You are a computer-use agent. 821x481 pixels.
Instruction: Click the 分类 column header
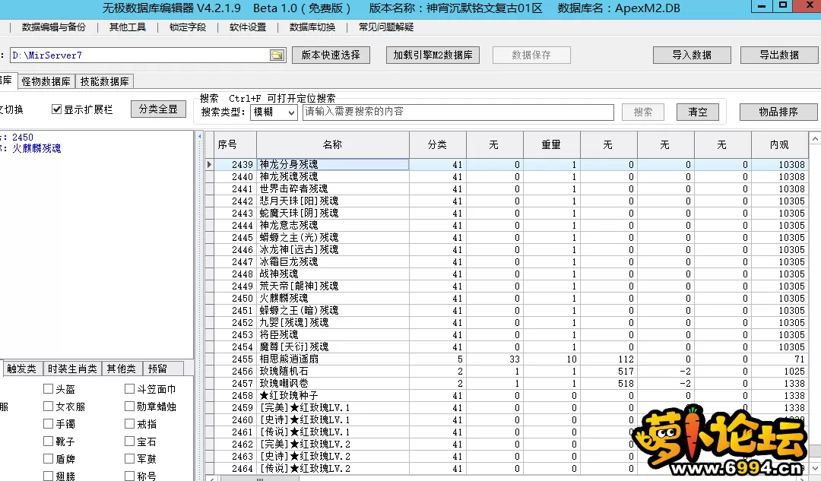click(437, 144)
